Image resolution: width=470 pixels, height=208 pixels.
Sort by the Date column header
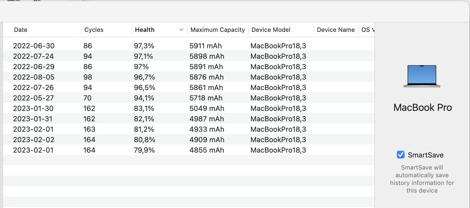[21, 30]
